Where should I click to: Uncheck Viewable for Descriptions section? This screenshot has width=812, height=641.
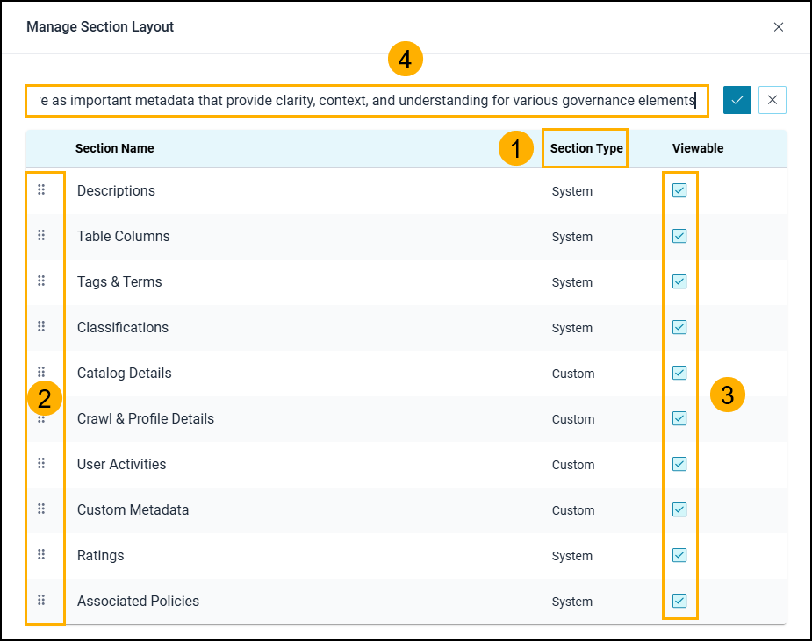point(679,190)
